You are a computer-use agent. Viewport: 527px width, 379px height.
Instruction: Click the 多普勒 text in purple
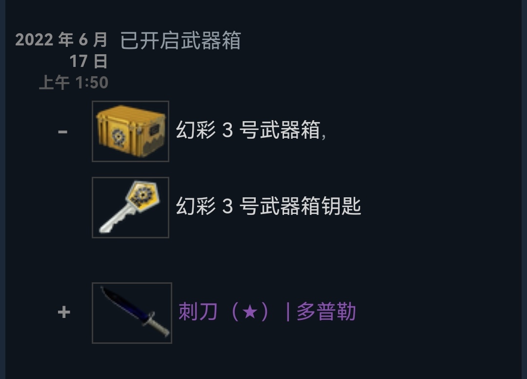tap(326, 312)
